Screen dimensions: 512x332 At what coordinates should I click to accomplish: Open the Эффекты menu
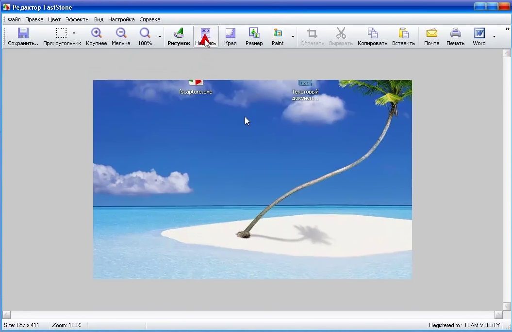click(x=78, y=19)
